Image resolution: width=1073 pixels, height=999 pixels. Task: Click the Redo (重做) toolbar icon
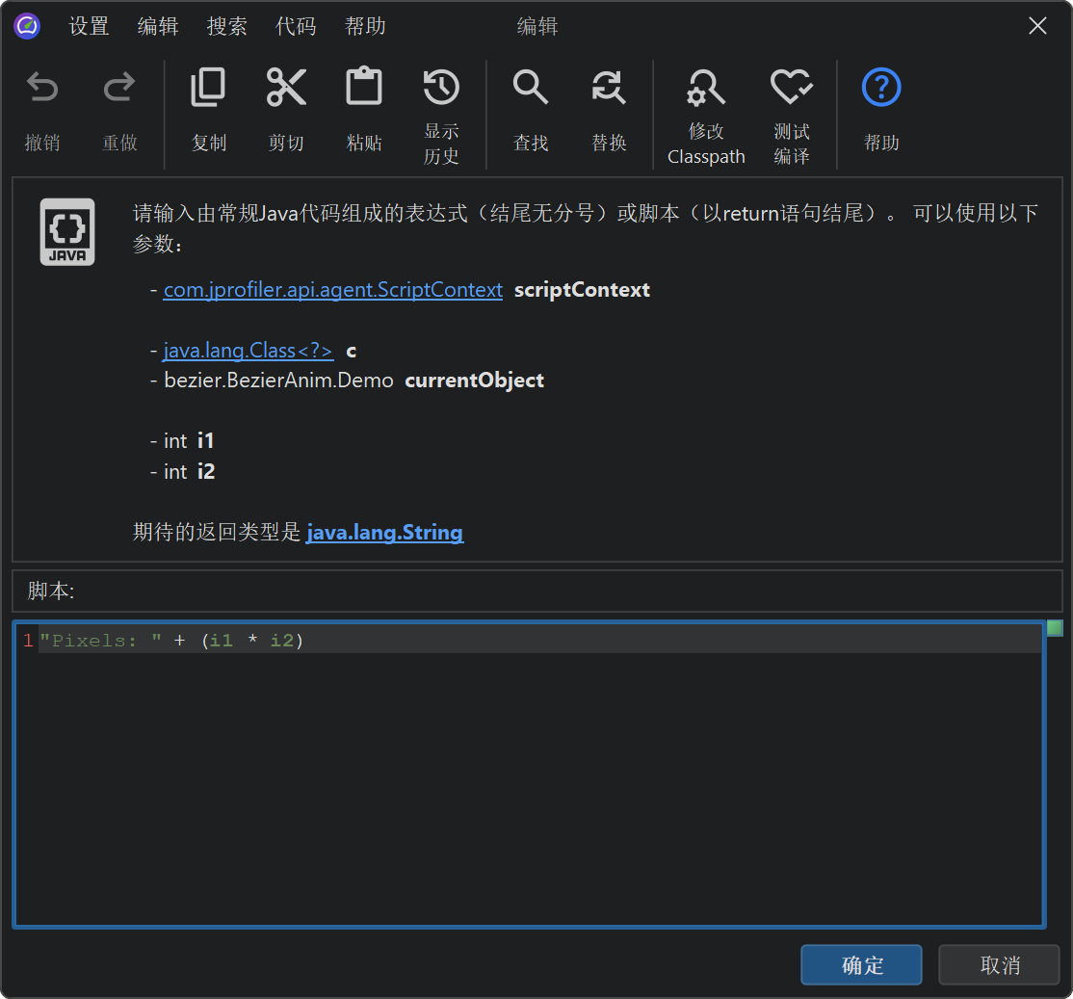[119, 90]
